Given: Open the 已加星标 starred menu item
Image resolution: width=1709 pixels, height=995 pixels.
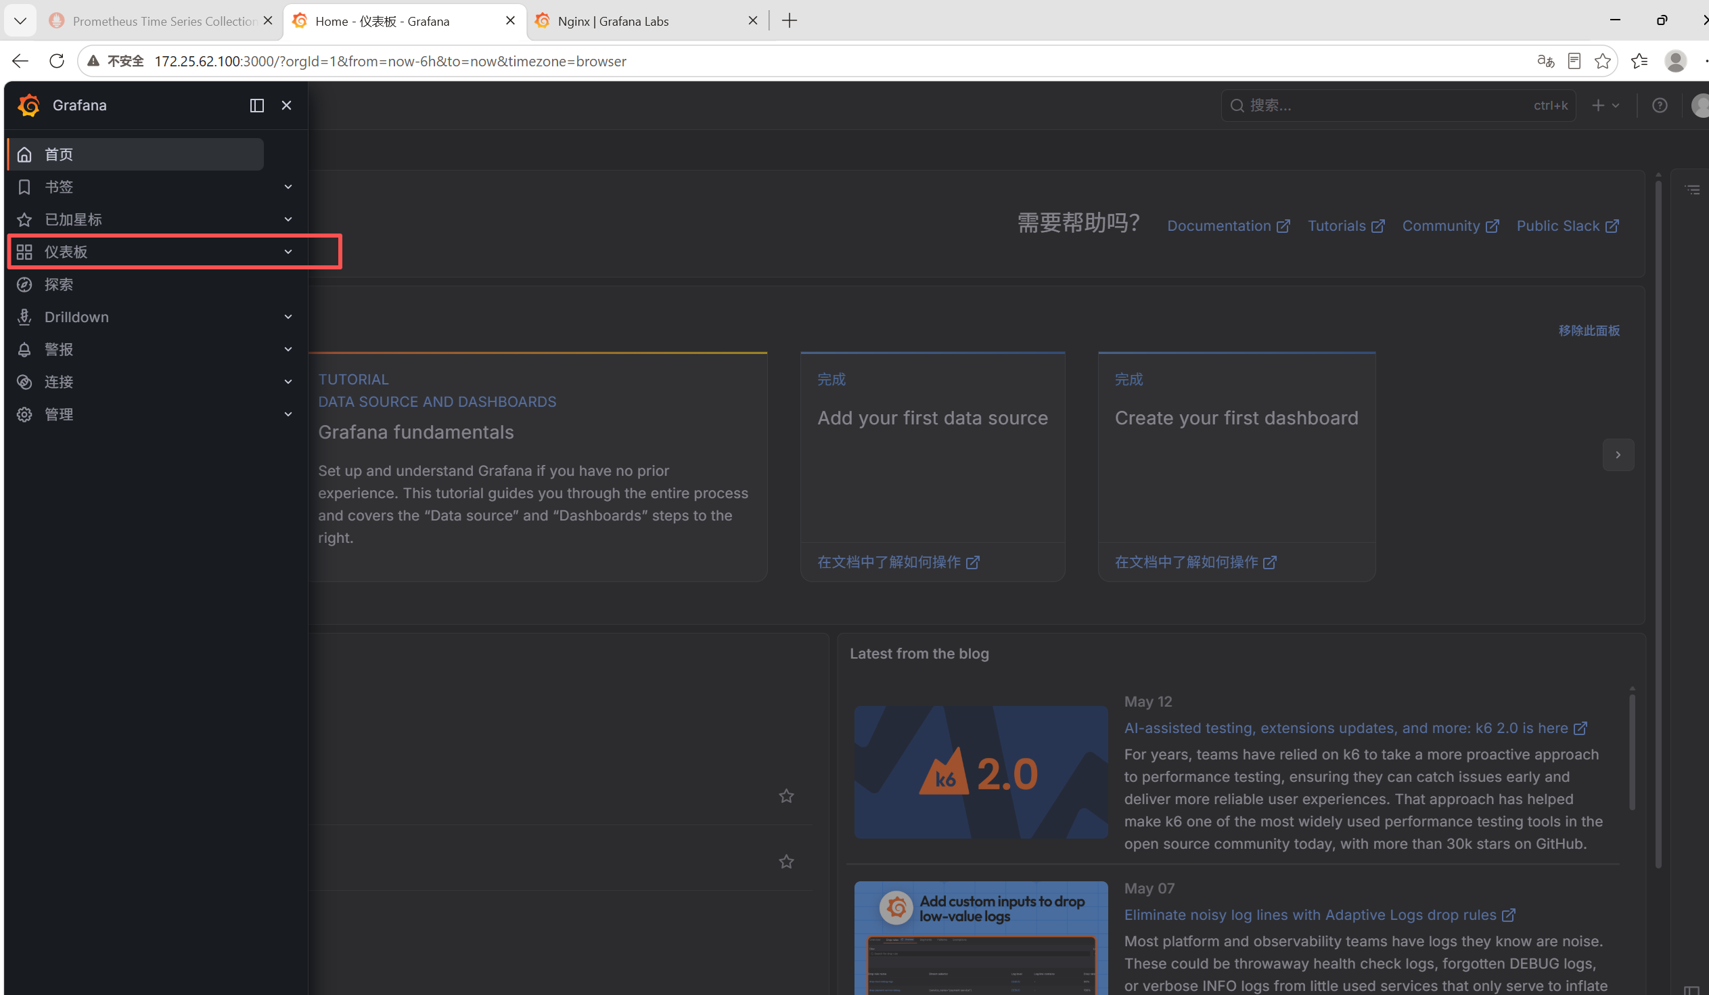Looking at the screenshot, I should click(x=73, y=219).
